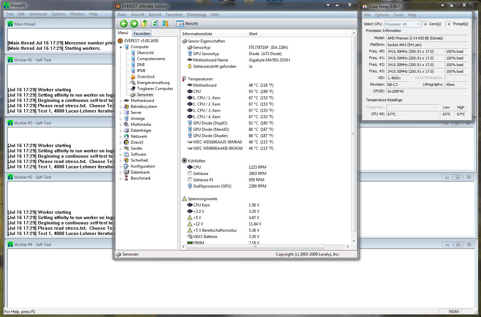The image size is (481, 317).
Task: Open the Select CPU Processor #0 dropdown
Action: (402, 24)
